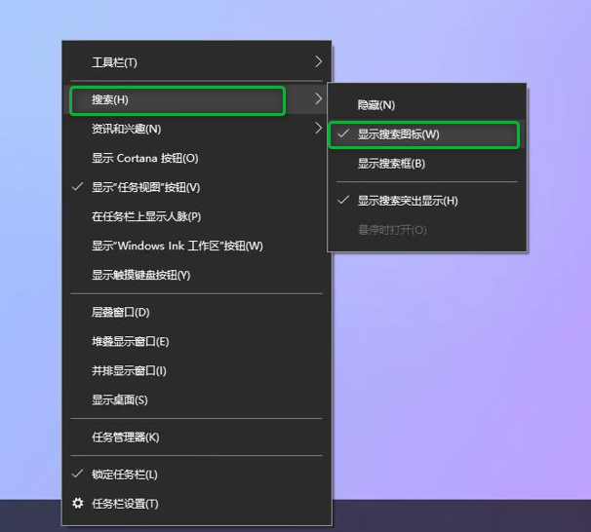The image size is (591, 532).
Task: Toggle 显示 Cortana 按钮(O)
Action: click(x=196, y=158)
